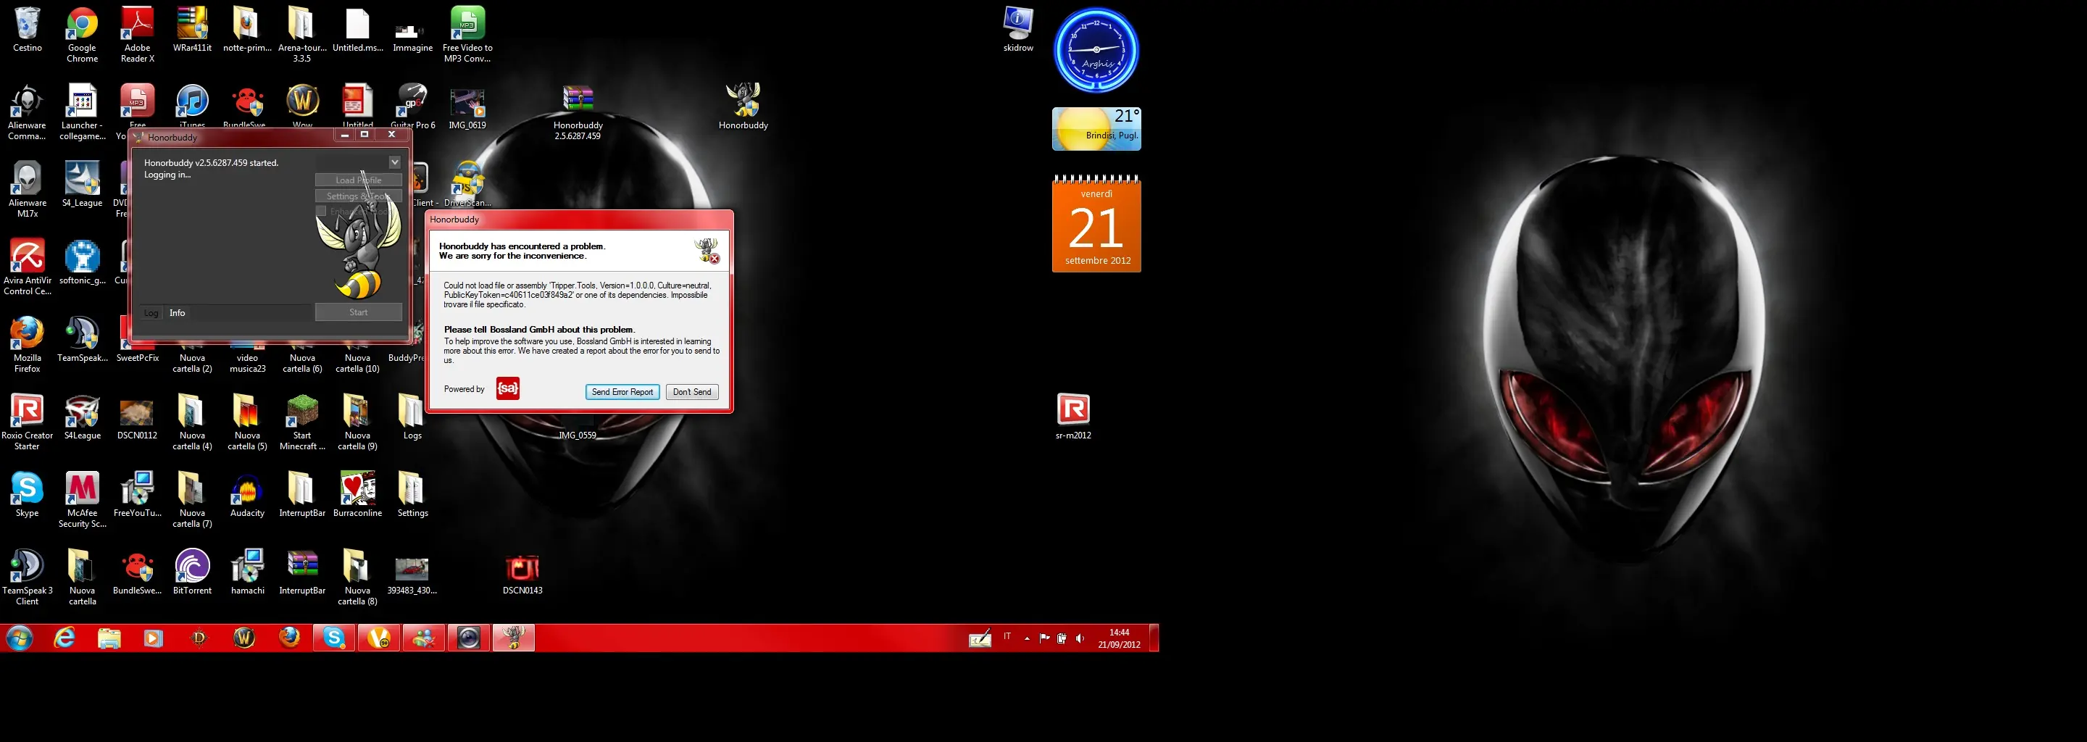
Task: Open Settings & Tools in Honorbuddy window
Action: pos(358,196)
